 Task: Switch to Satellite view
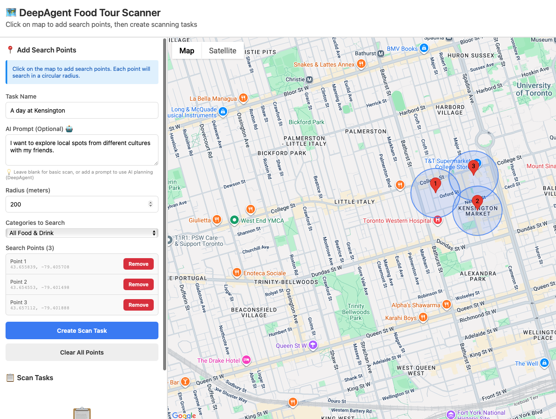coord(222,51)
